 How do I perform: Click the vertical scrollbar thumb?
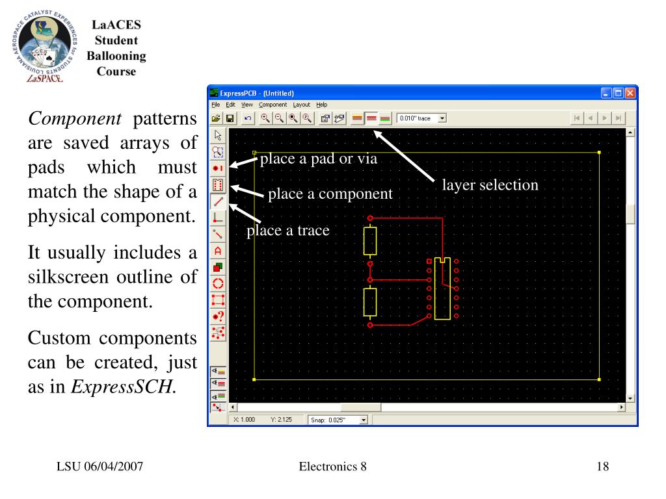click(x=630, y=214)
